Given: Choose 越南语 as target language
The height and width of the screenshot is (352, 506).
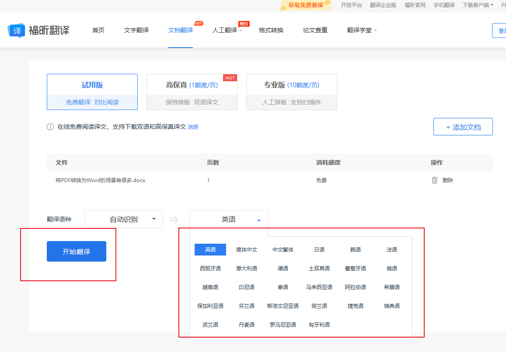Looking at the screenshot, I should (210, 287).
